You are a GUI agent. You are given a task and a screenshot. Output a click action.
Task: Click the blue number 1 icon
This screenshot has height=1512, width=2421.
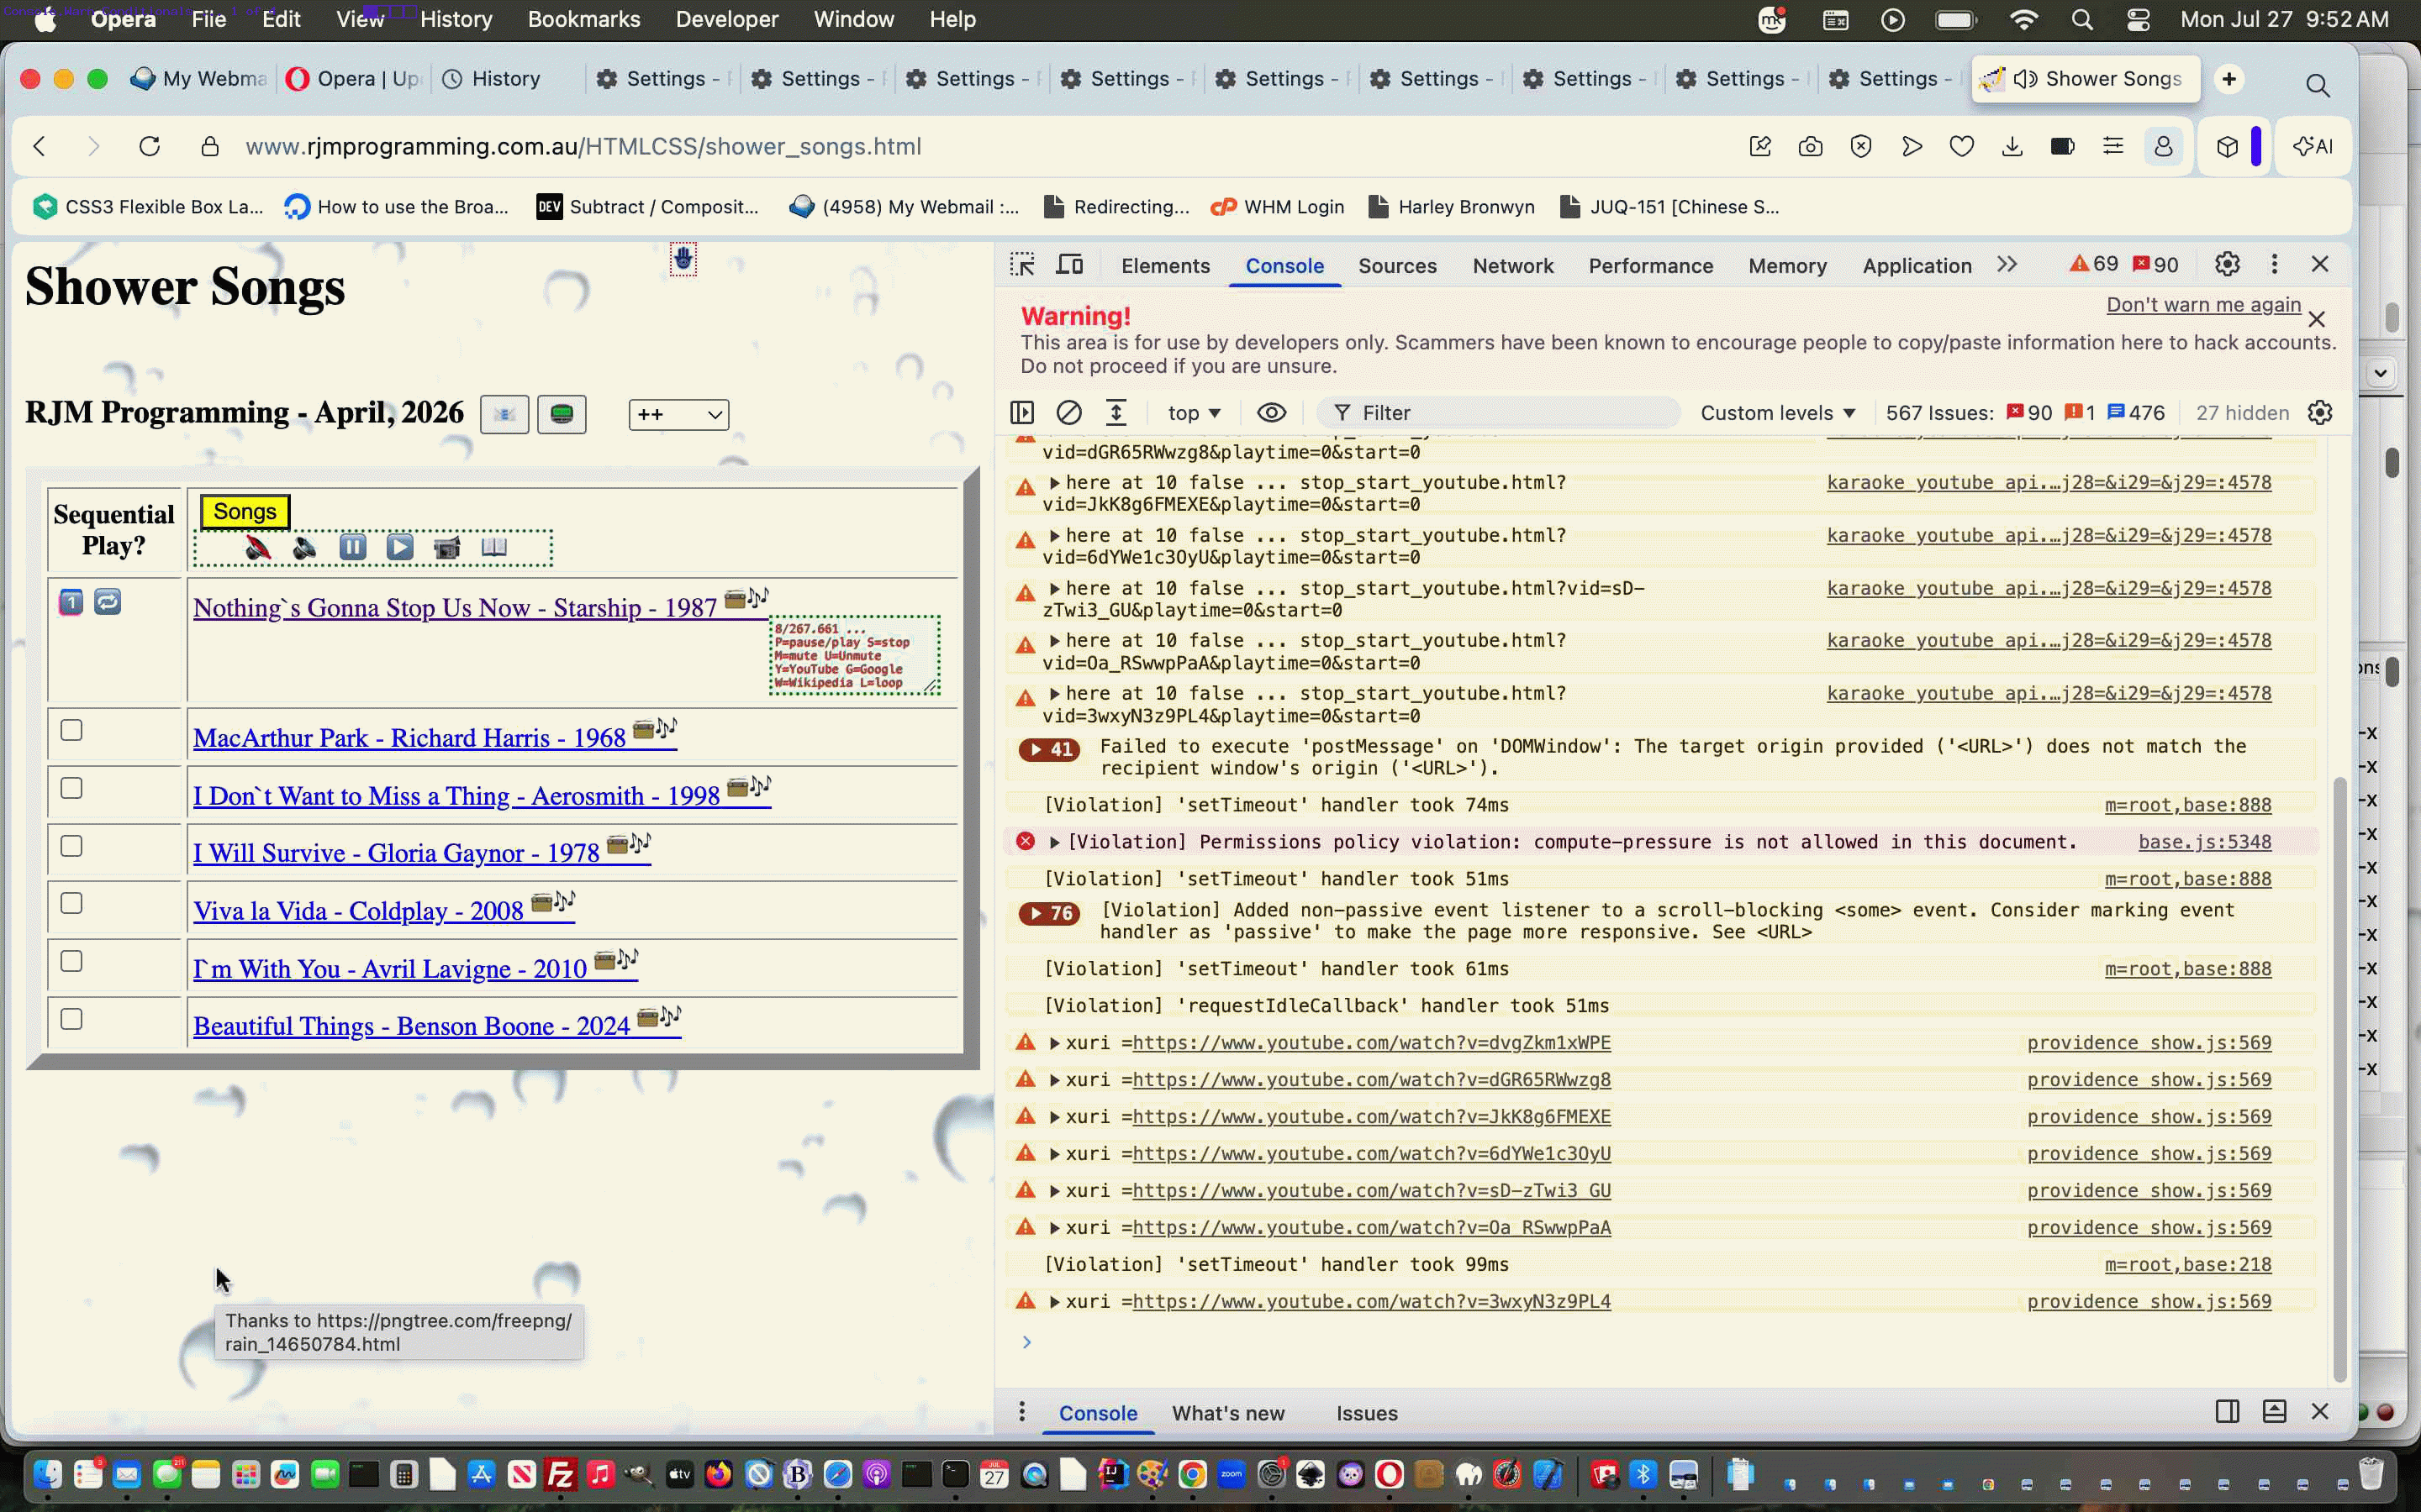coord(71,602)
